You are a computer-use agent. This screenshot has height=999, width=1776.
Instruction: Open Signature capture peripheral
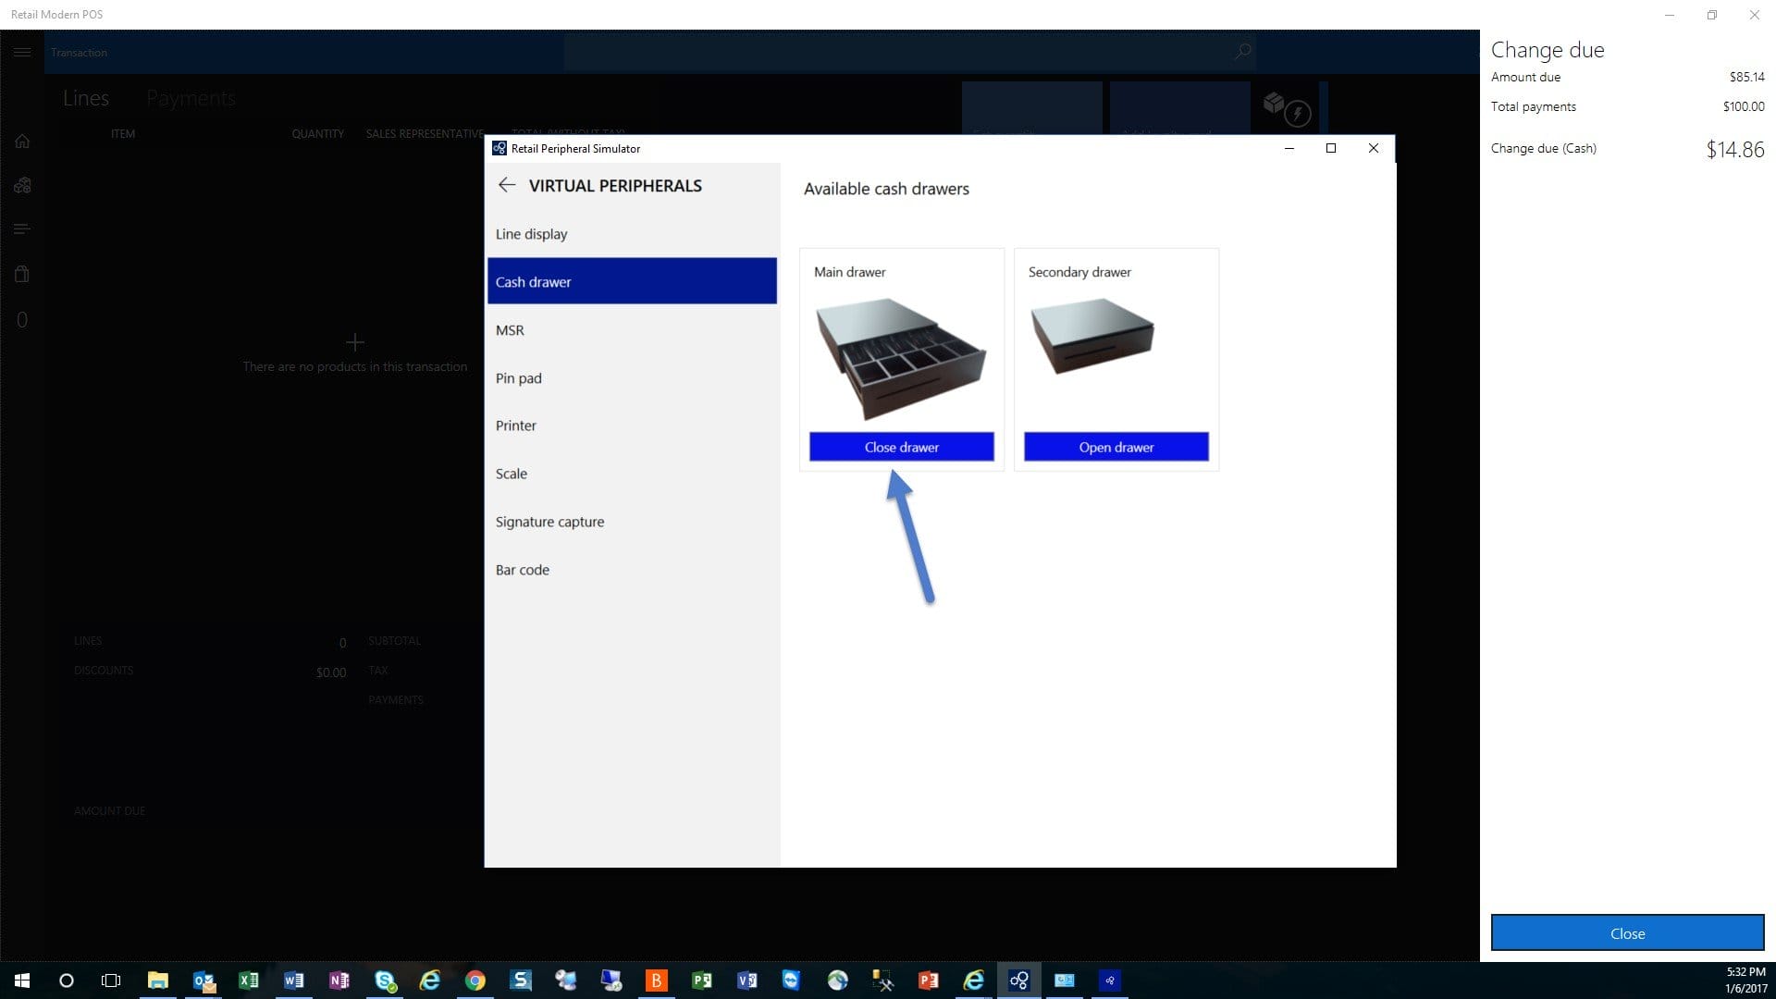(549, 522)
